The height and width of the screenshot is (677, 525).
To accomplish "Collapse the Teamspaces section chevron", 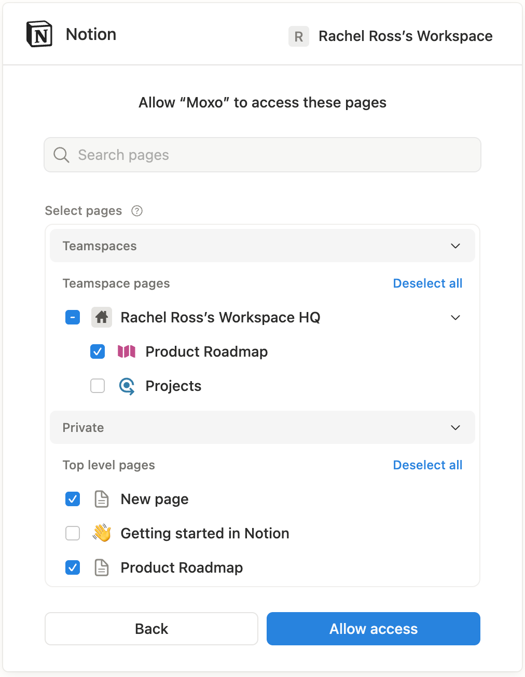I will 455,246.
